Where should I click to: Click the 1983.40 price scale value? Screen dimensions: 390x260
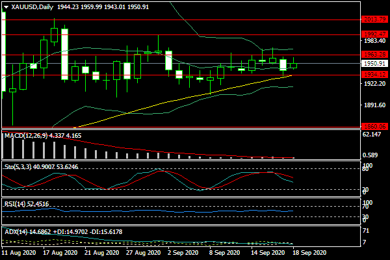pyautogui.click(x=374, y=40)
